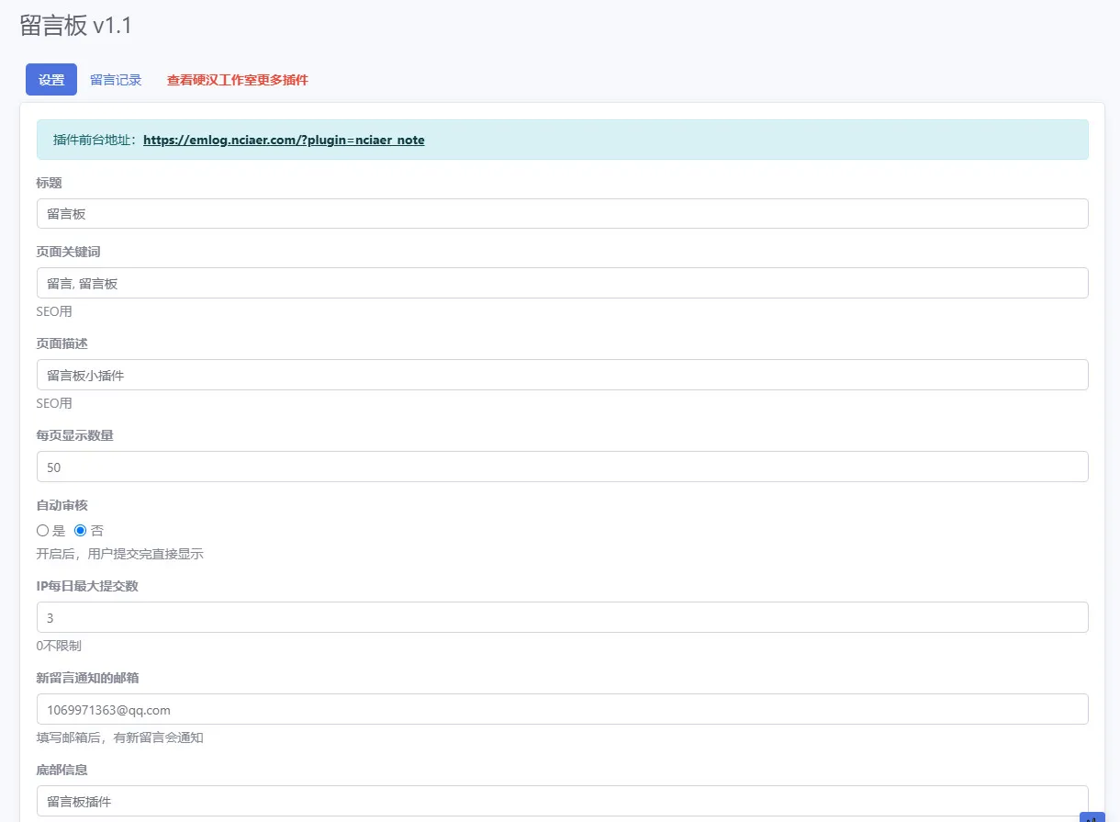Switch to the 设置 tab

coord(51,79)
